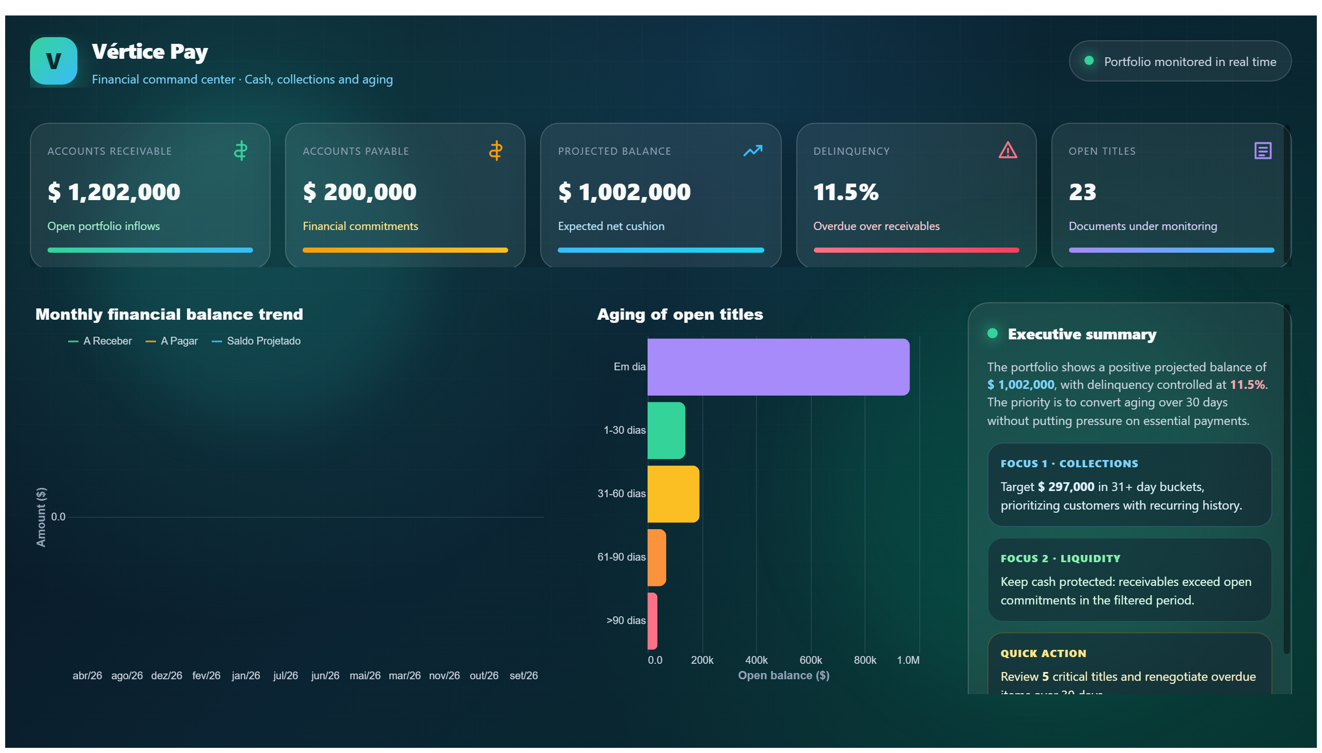Open the Accounts Payable card
The width and height of the screenshot is (1322, 753).
[x=405, y=195]
